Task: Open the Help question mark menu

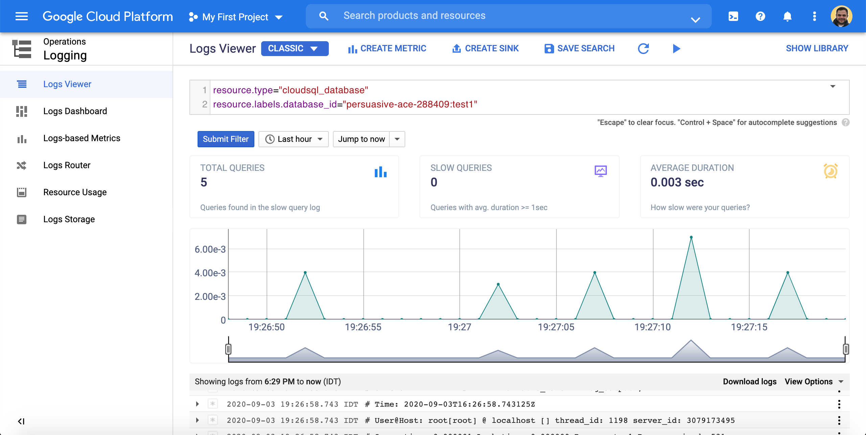Action: pyautogui.click(x=760, y=16)
